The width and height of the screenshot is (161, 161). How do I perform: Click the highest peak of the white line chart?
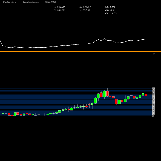coord(104,39)
